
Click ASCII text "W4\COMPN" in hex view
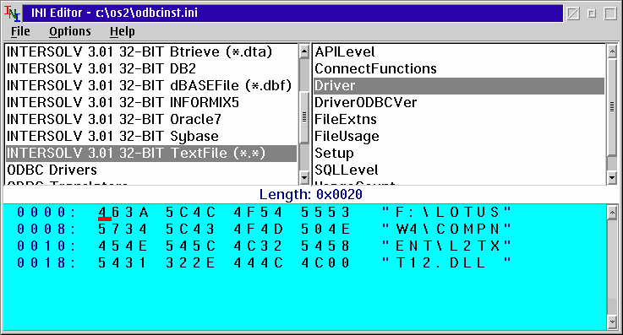pos(446,230)
